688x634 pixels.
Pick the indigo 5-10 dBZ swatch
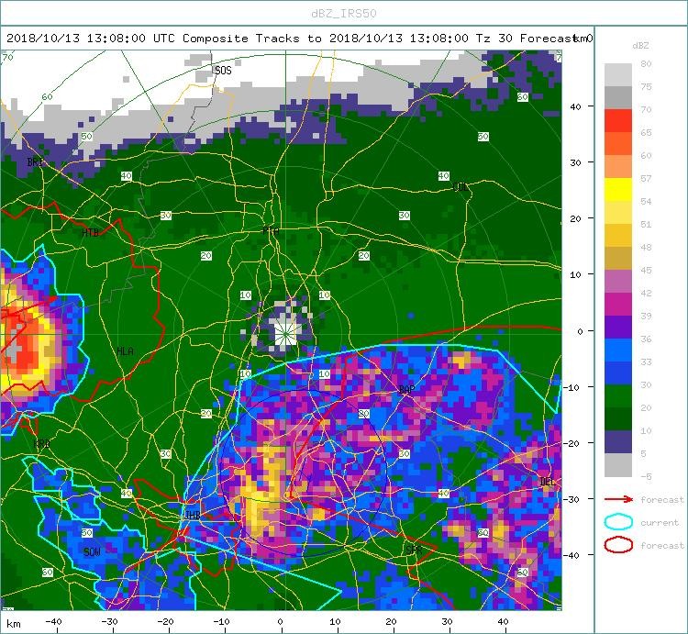(x=617, y=441)
